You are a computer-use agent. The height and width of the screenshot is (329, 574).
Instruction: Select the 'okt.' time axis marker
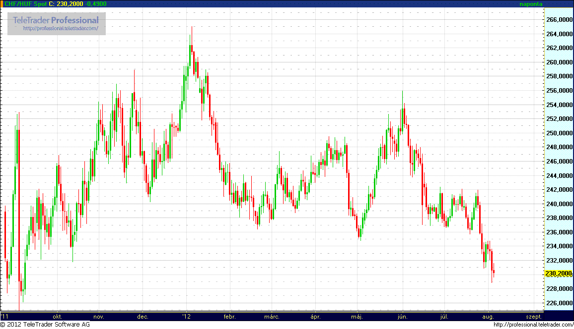58,316
